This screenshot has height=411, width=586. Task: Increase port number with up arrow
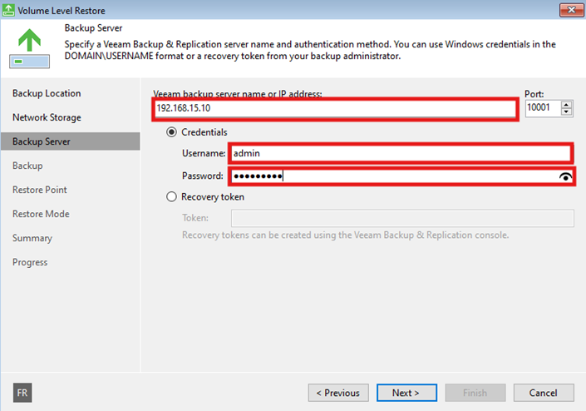pos(567,105)
